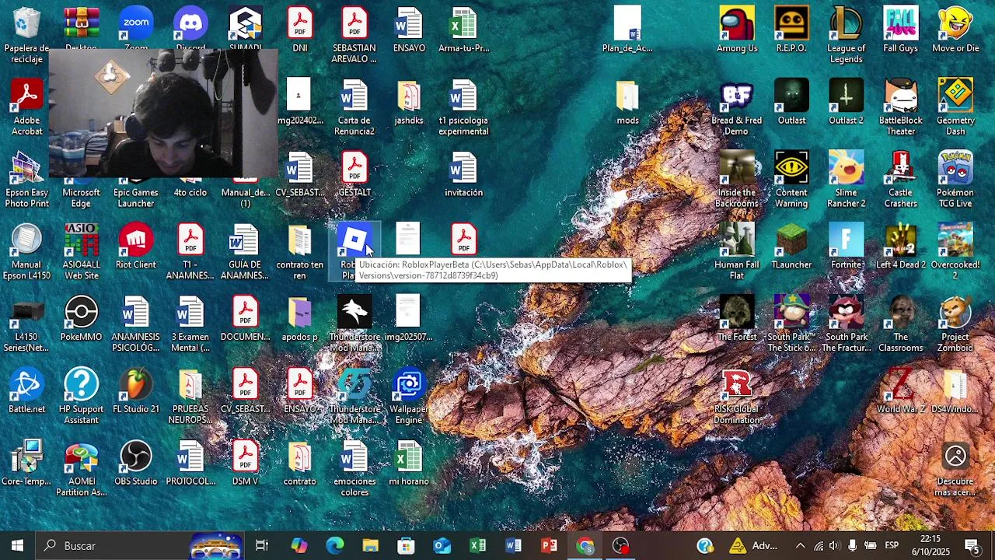Select the 'Arma-tu-Pr...' Excel file
Image resolution: width=995 pixels, height=560 pixels.
point(463,30)
